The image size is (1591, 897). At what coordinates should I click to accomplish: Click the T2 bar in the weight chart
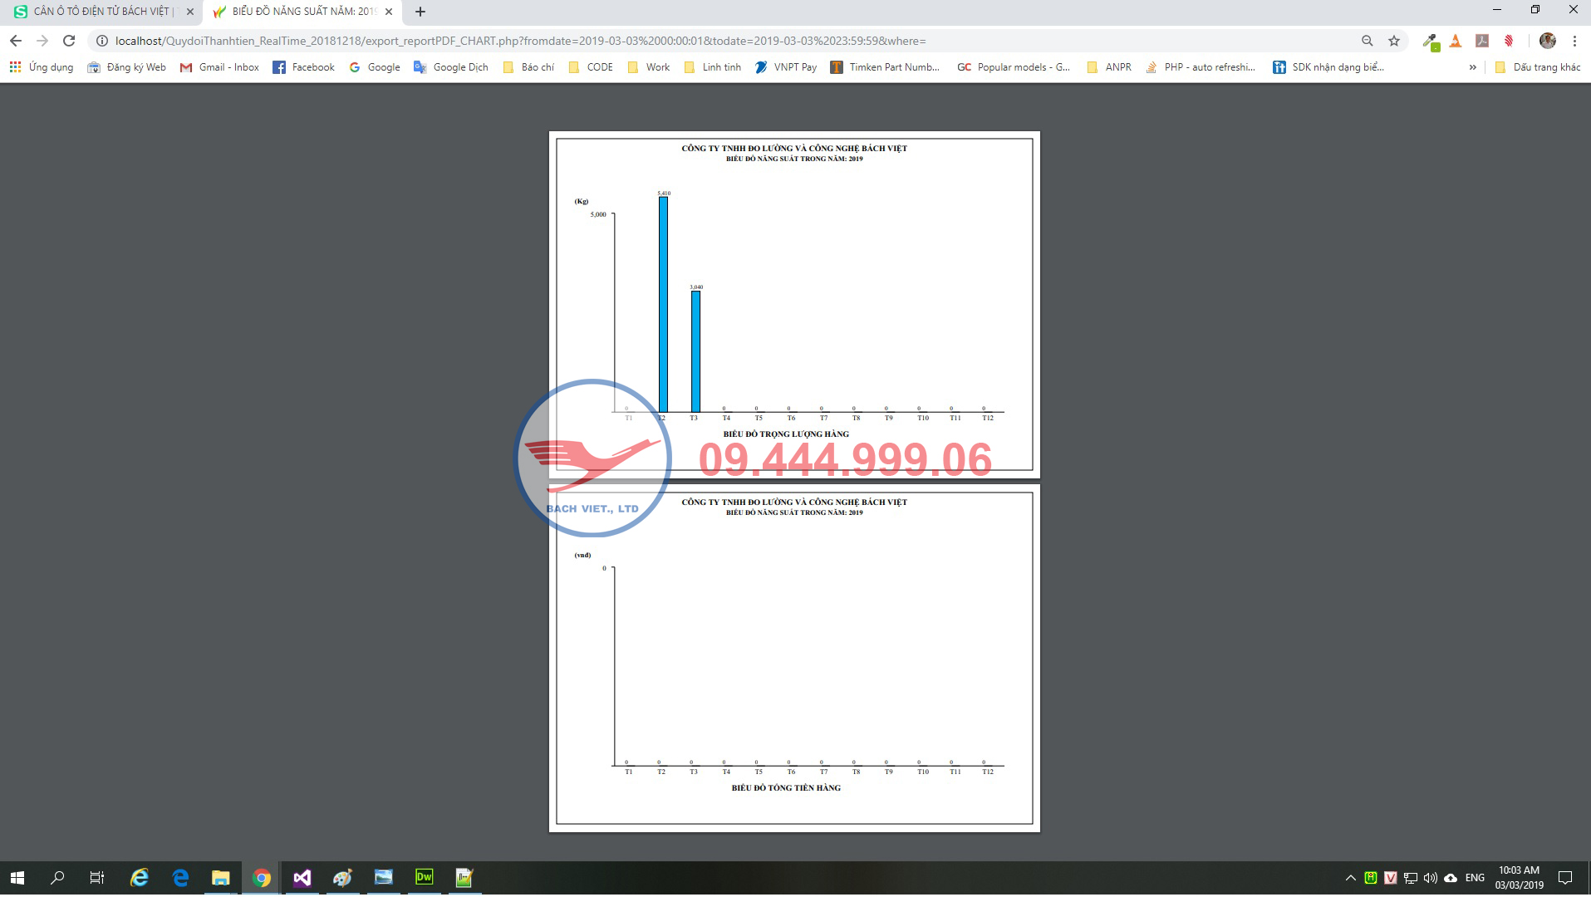coord(663,304)
